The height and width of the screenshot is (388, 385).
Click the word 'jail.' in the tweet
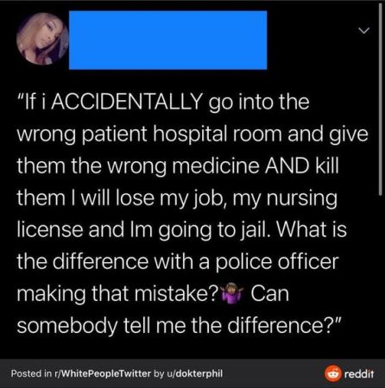(256, 230)
